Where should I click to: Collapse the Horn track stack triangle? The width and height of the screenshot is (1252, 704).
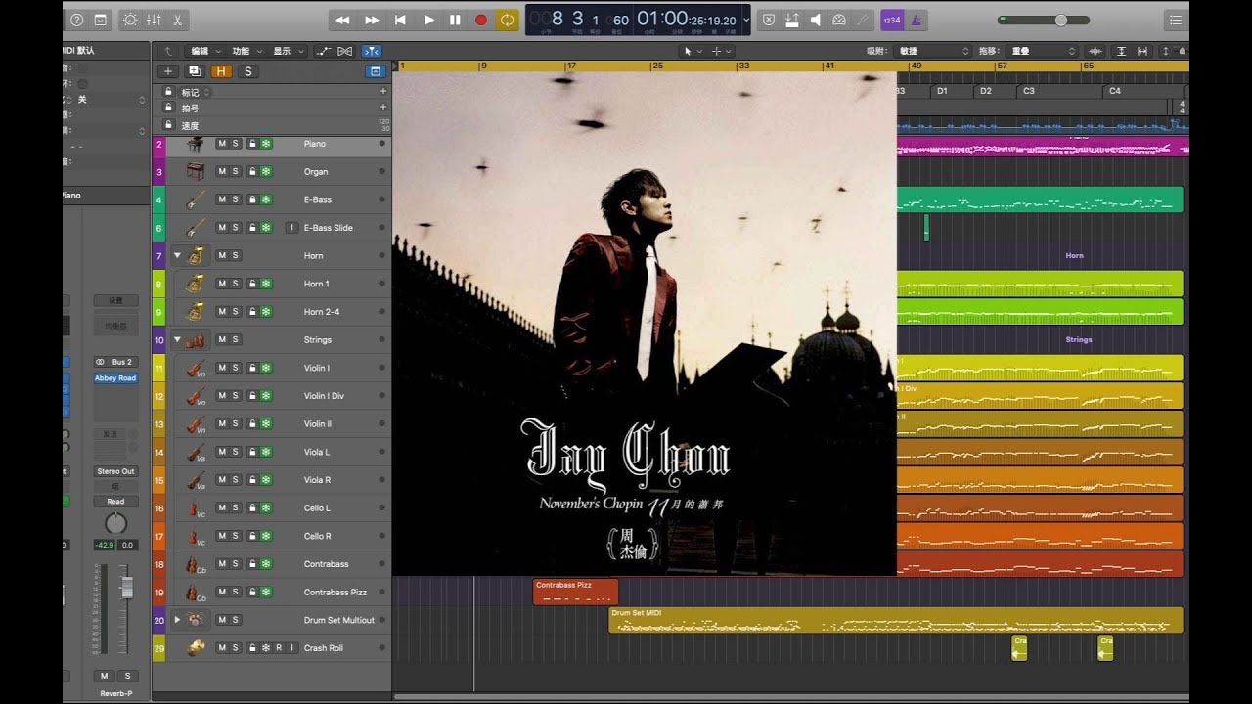tap(177, 255)
